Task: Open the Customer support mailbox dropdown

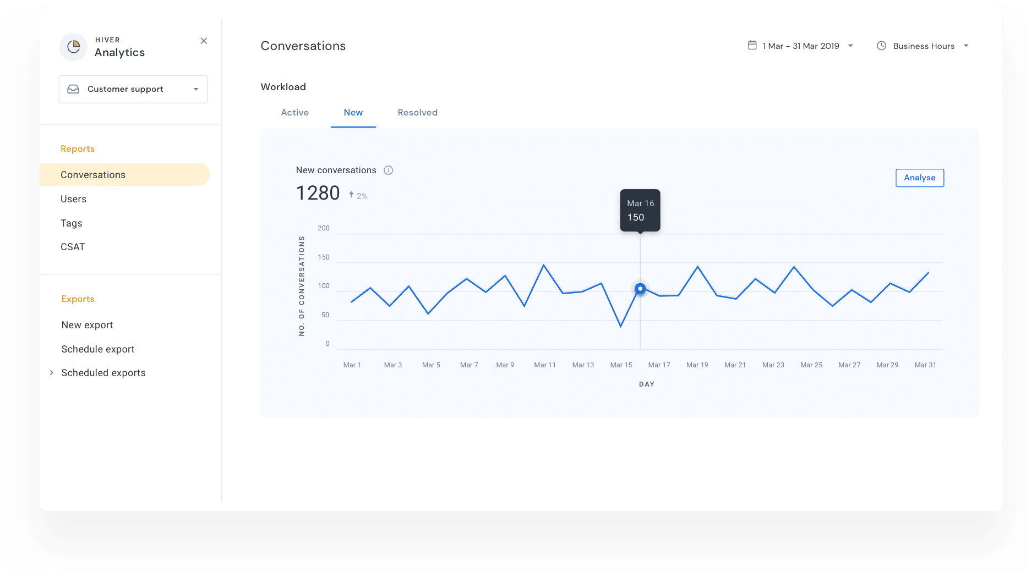Action: [x=195, y=89]
